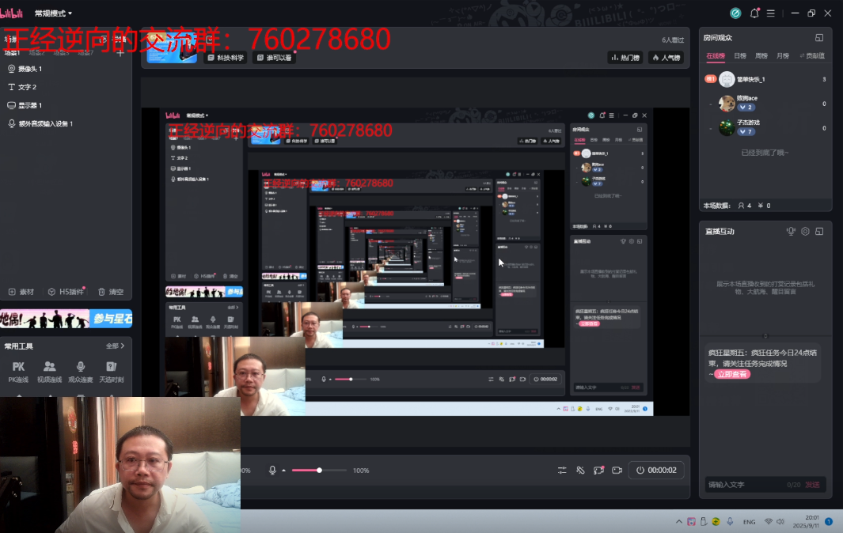Pop out the 房间观众 panel

point(819,38)
